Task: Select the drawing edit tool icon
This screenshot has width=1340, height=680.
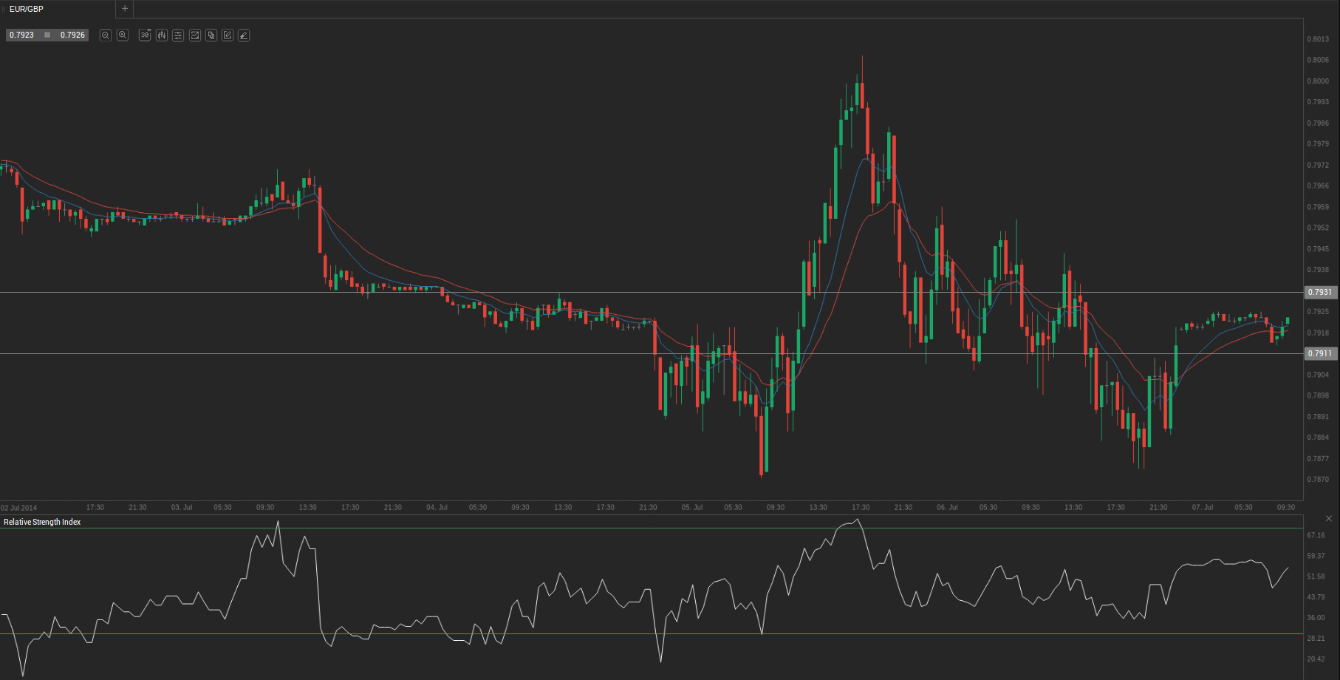Action: tap(228, 35)
